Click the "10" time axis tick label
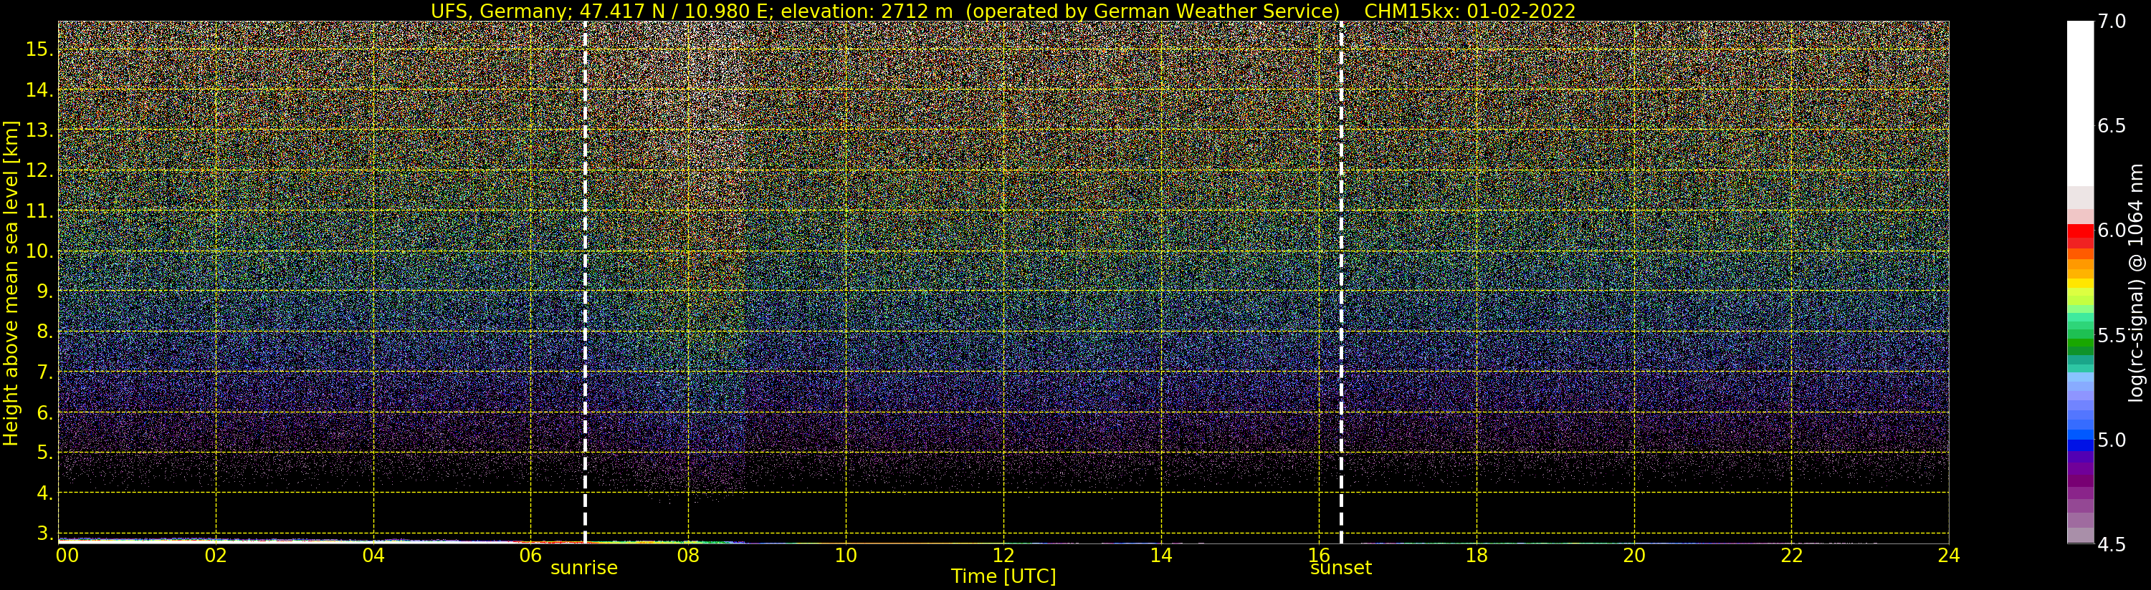This screenshot has height=590, width=2151. [x=846, y=555]
